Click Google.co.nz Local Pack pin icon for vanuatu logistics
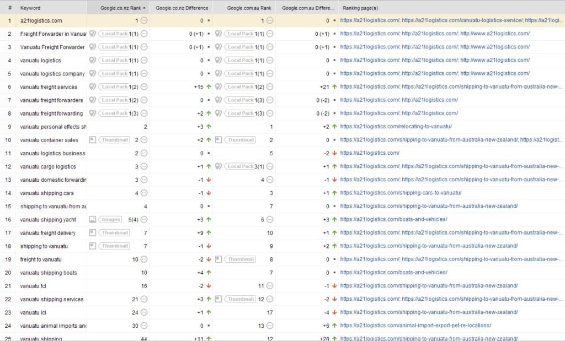 pyautogui.click(x=93, y=60)
